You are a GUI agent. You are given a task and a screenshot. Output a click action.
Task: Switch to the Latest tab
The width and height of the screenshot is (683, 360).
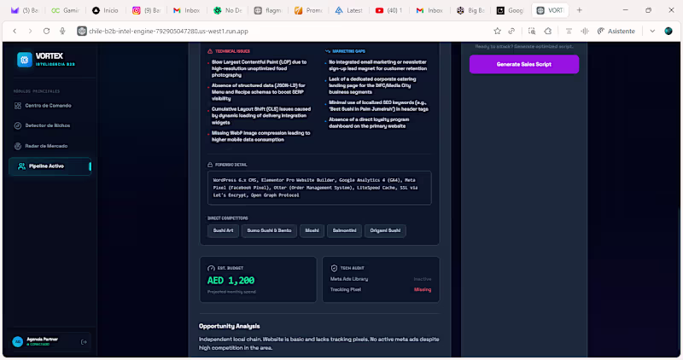348,10
